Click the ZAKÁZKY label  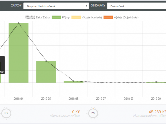(x=16, y=6)
